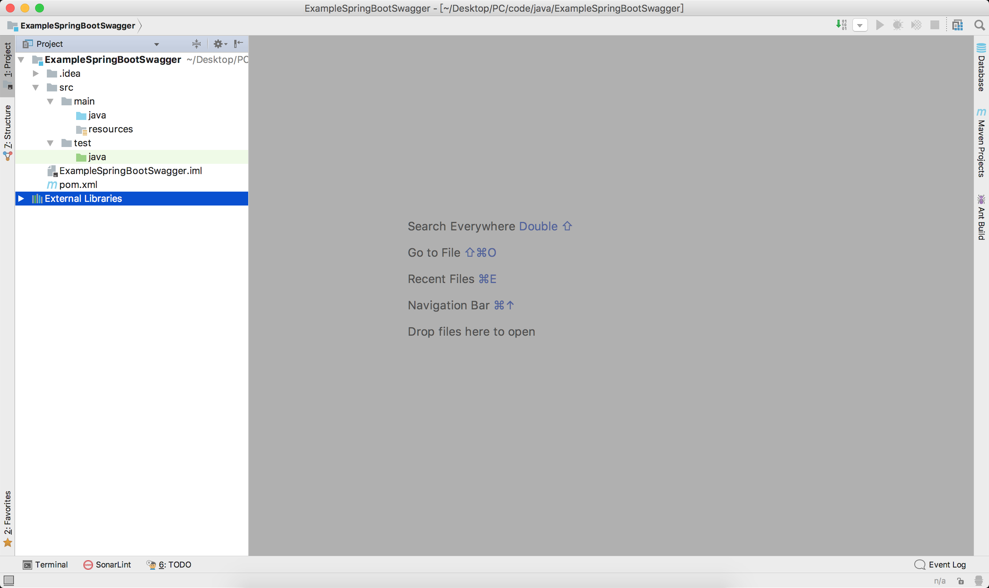The height and width of the screenshot is (588, 989).
Task: Click the Make Project build icon
Action: tap(841, 25)
